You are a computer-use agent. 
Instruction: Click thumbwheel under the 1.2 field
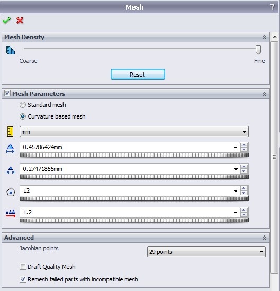pyautogui.click(x=134, y=220)
